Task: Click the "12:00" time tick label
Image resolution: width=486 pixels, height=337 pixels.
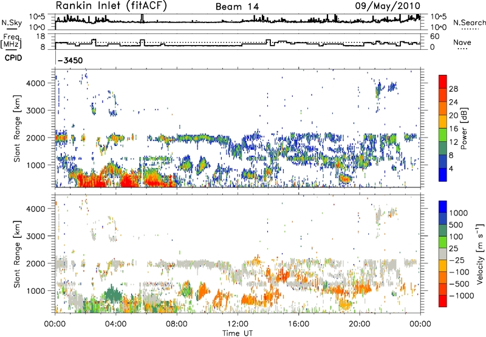Action: (238, 324)
